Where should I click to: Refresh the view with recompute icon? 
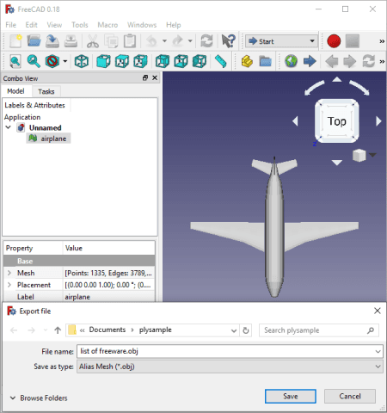click(x=206, y=41)
